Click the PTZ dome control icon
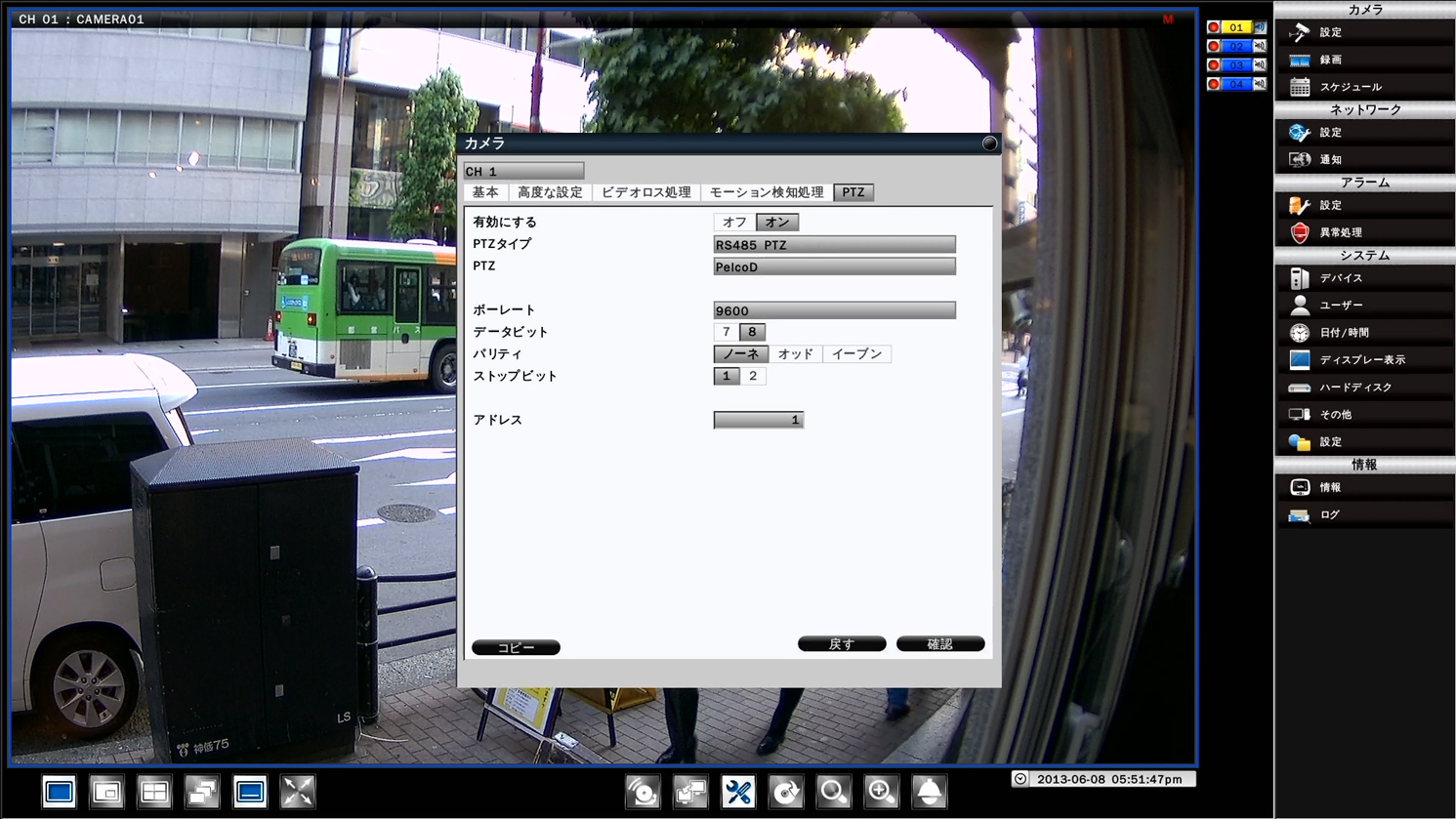Screen dimensions: 1456x819 point(928,792)
